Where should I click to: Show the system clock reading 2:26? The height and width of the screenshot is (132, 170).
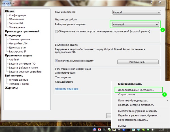point(162,129)
